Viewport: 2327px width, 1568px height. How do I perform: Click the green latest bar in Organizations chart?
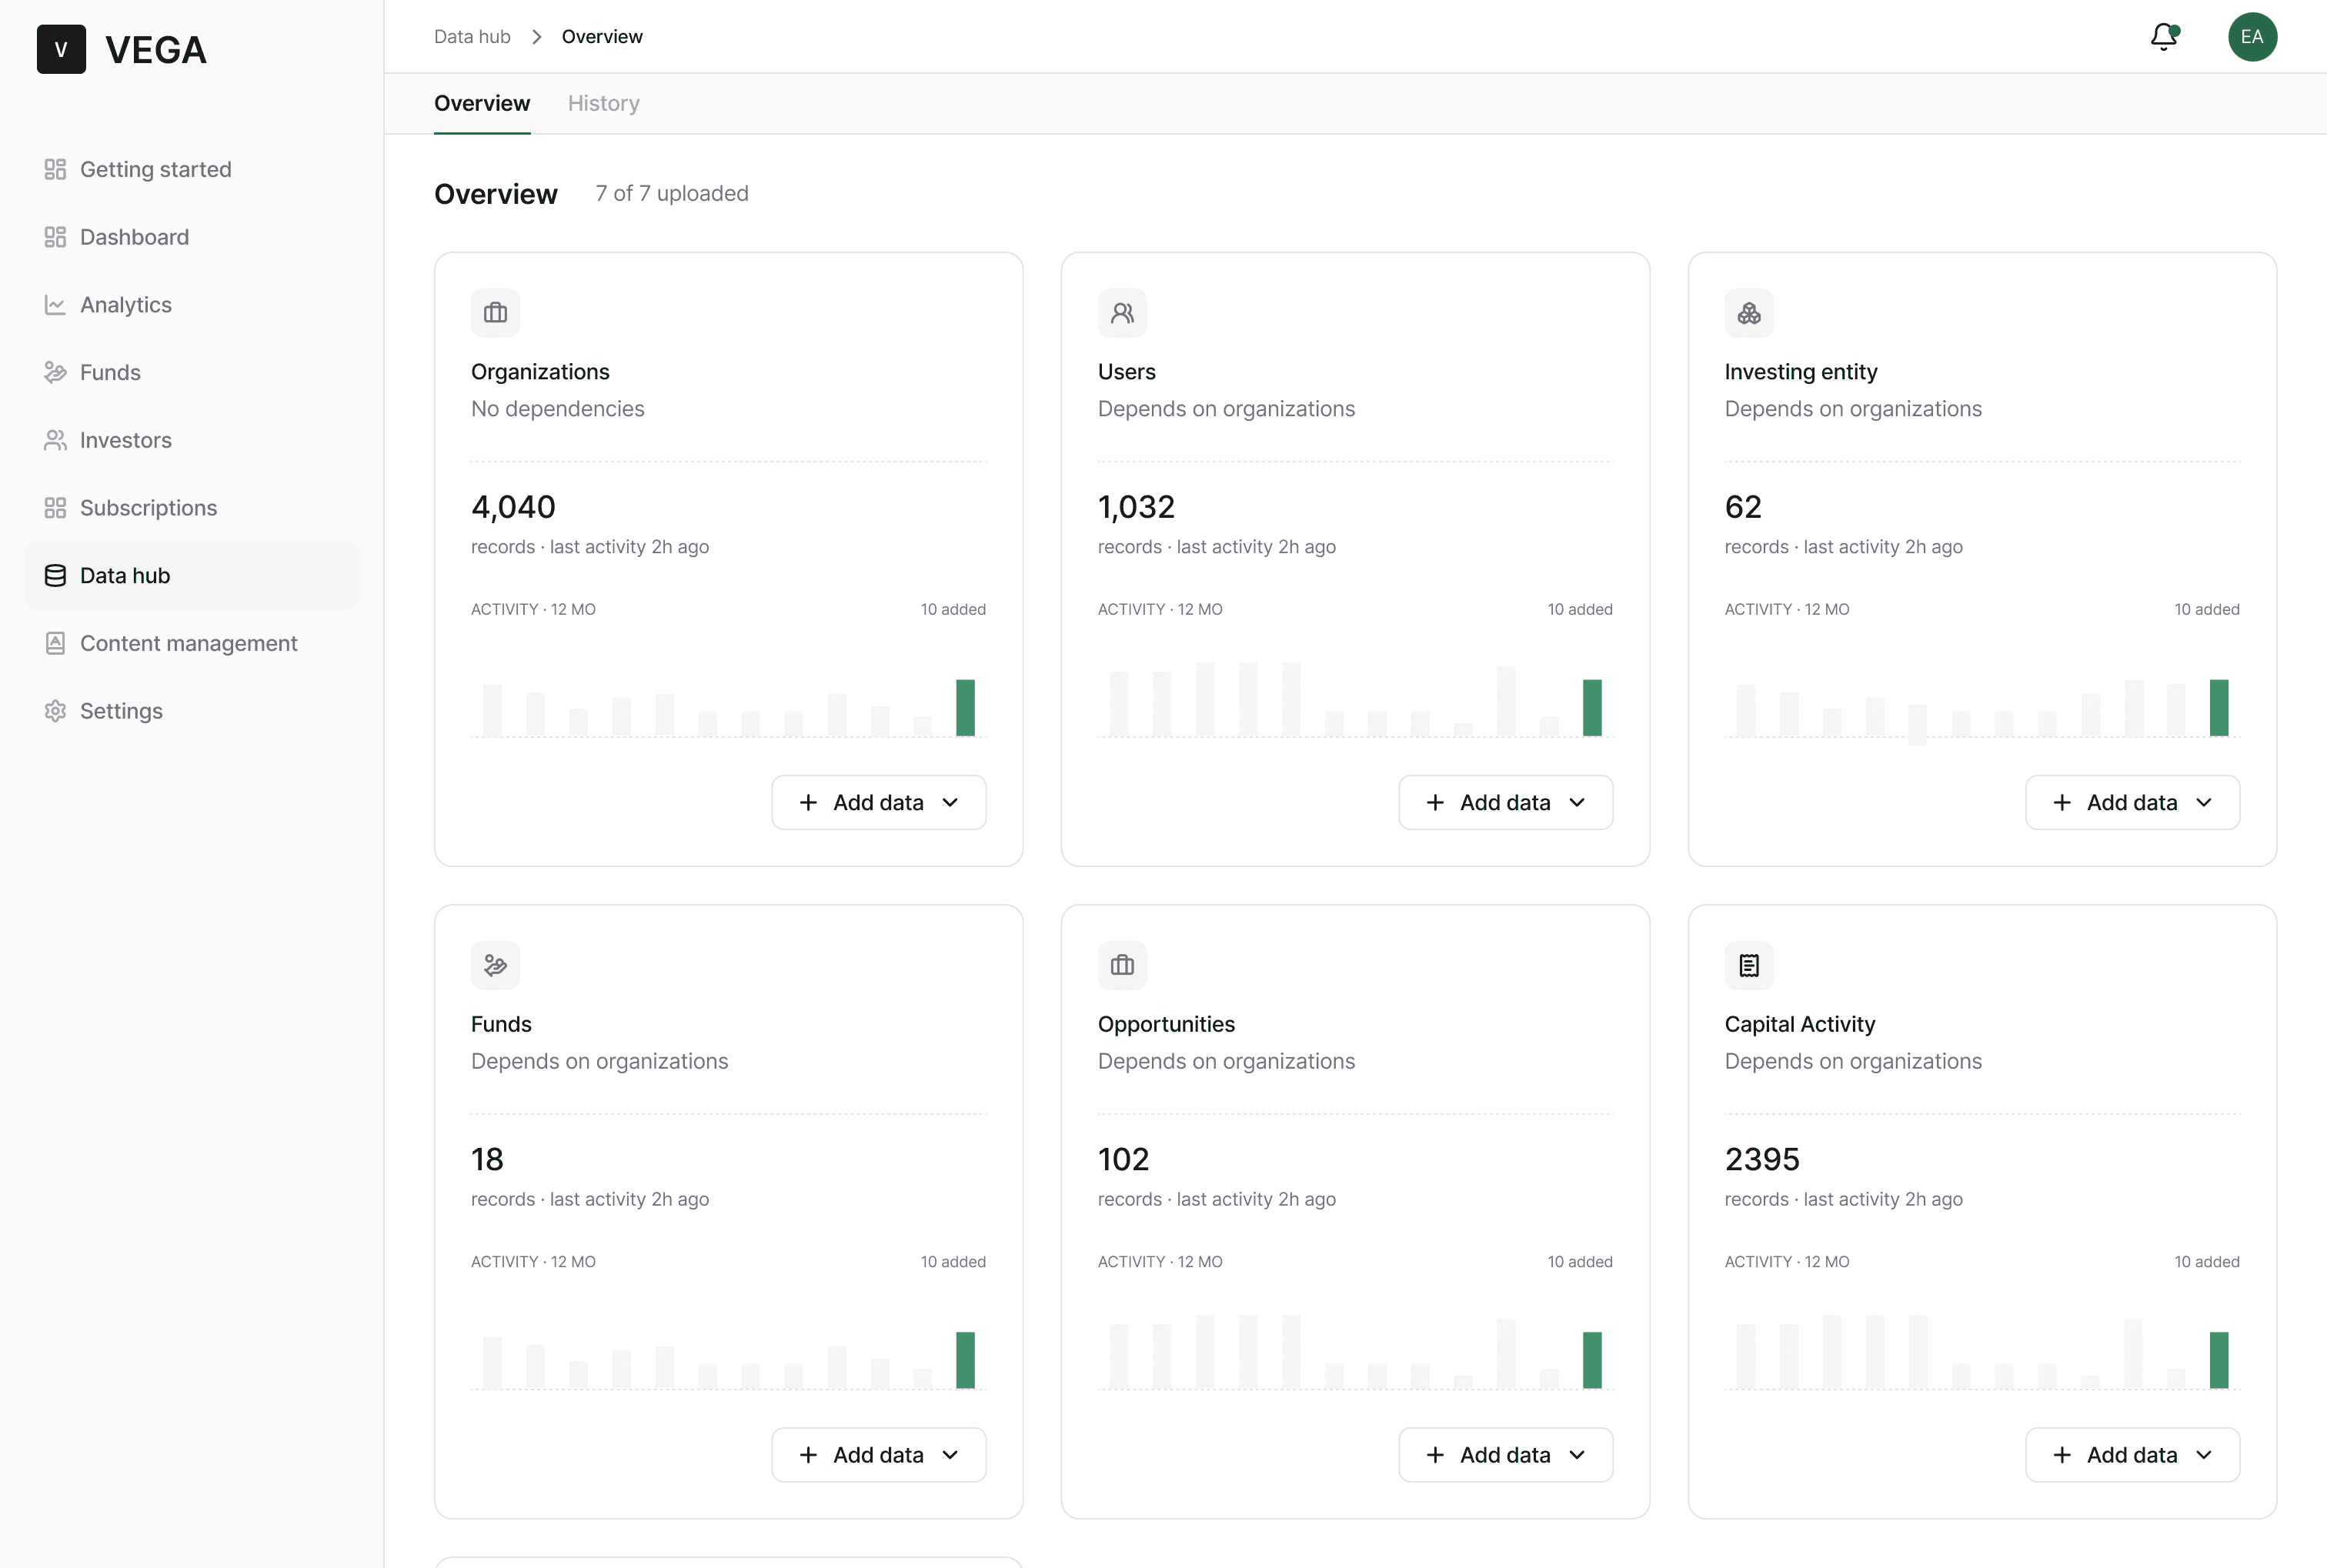tap(965, 708)
